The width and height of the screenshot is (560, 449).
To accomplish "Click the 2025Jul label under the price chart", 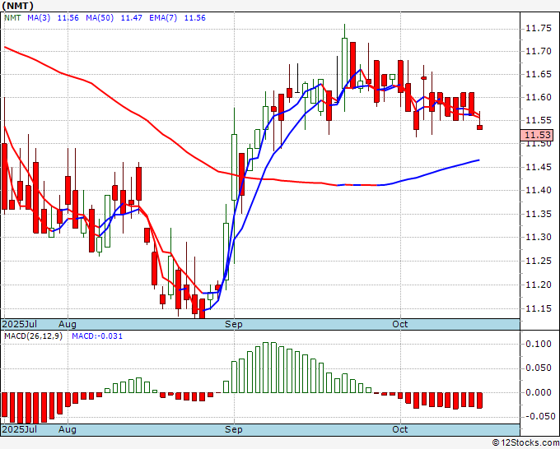I will [x=19, y=325].
